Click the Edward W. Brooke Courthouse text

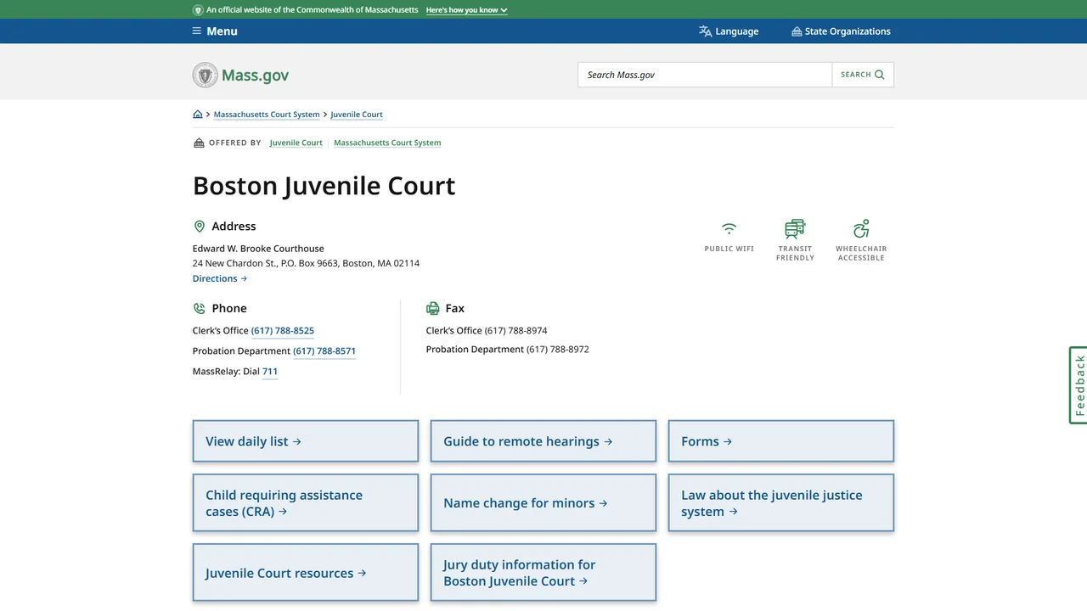point(258,249)
